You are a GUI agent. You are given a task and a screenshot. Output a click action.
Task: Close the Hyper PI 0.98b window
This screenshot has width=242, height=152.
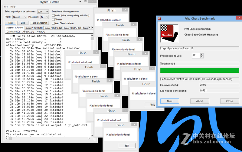click(x=92, y=1)
